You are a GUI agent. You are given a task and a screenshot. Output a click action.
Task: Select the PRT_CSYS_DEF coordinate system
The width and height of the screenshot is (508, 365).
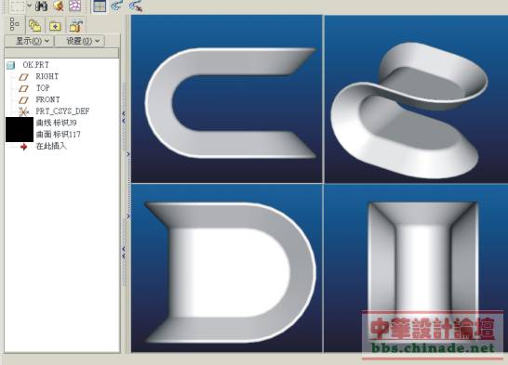coord(62,111)
